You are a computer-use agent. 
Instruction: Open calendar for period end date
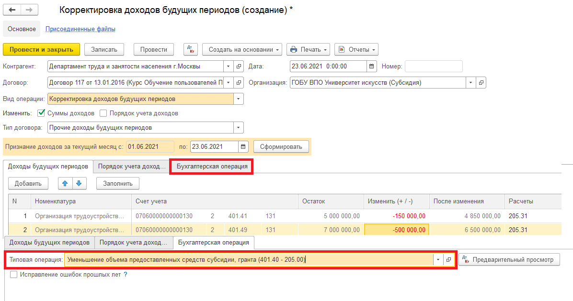pyautogui.click(x=243, y=147)
